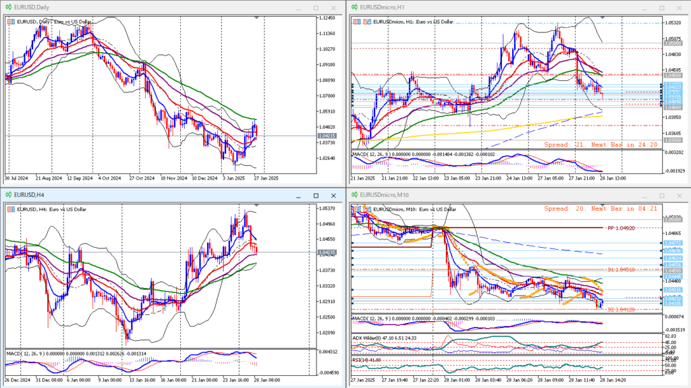Toggle one-click trading panel on the Daily chart
This screenshot has height=388, width=691.
[11, 22]
